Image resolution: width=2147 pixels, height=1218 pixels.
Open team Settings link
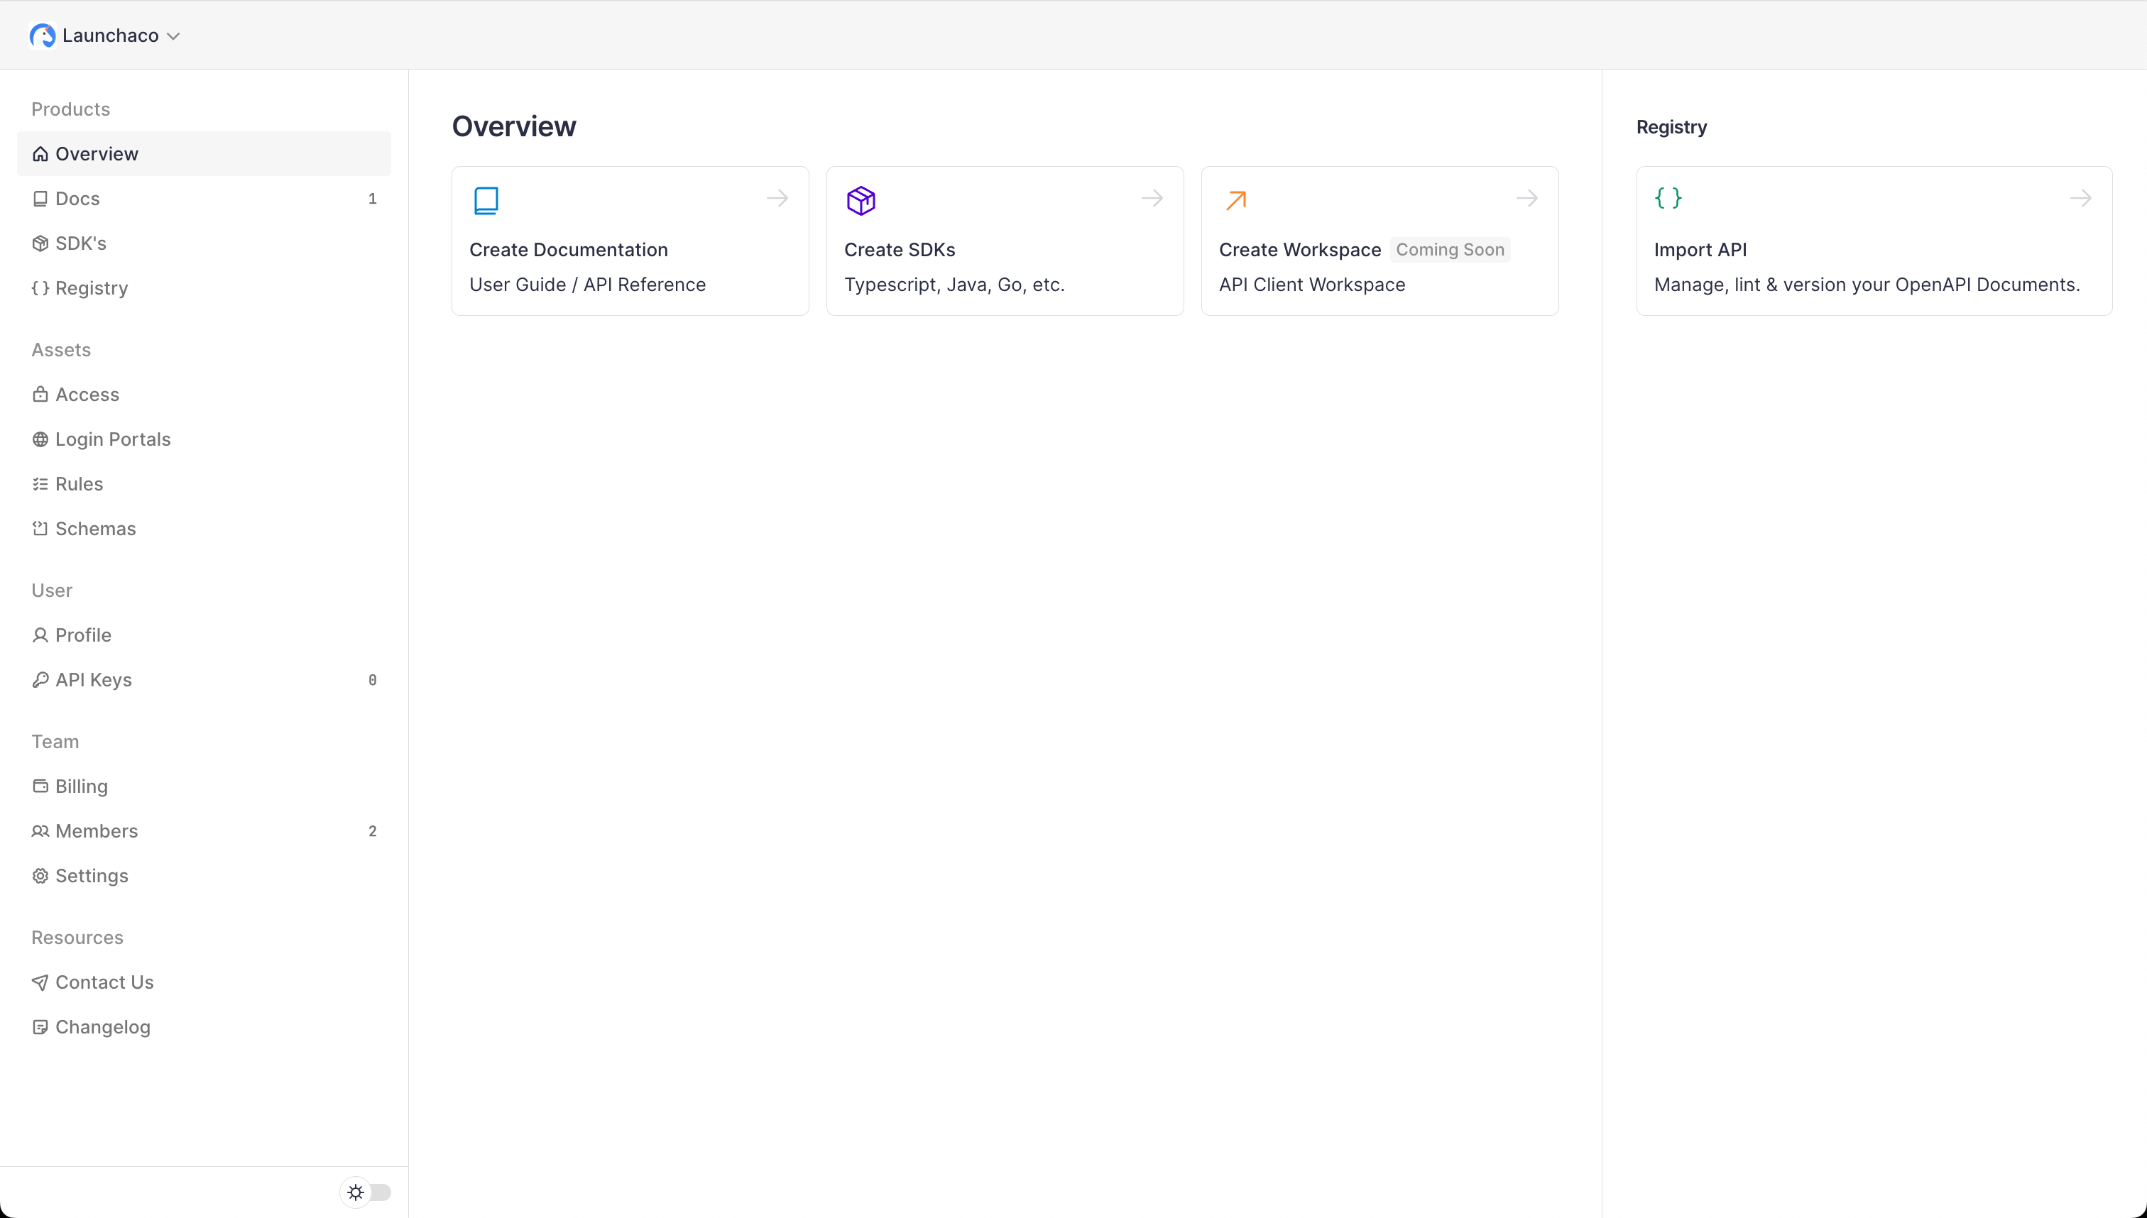coord(204,876)
